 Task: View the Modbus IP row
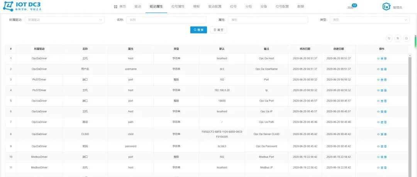click(382, 167)
